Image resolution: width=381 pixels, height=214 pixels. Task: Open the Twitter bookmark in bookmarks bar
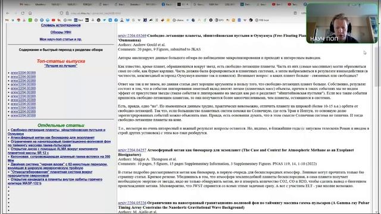click(104, 20)
